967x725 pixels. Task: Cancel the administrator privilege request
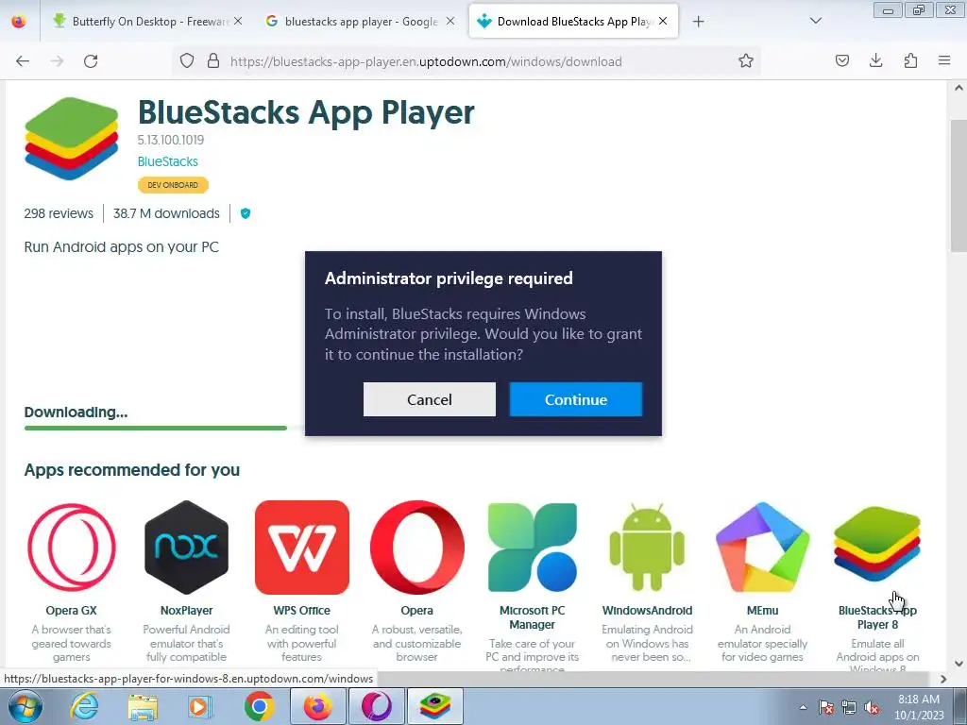point(430,399)
